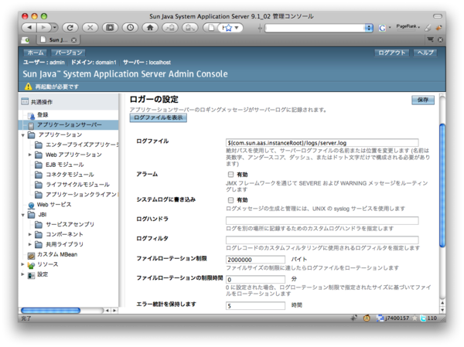
Task: Enable the システムログに書き込み 有効 checkbox
Action: pos(230,200)
